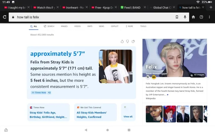The width and height of the screenshot is (215, 134).
Task: Open the IMDb icon under Felix
Action: pyautogui.click(x=154, y=77)
